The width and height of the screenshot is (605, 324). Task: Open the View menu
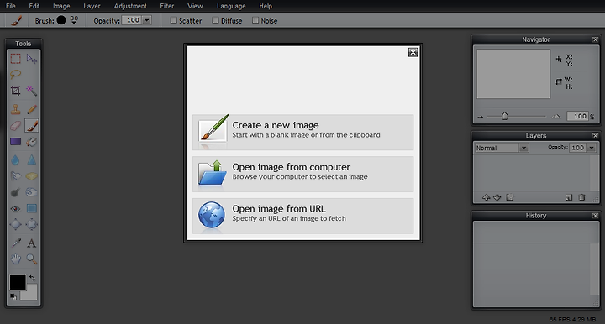(195, 6)
